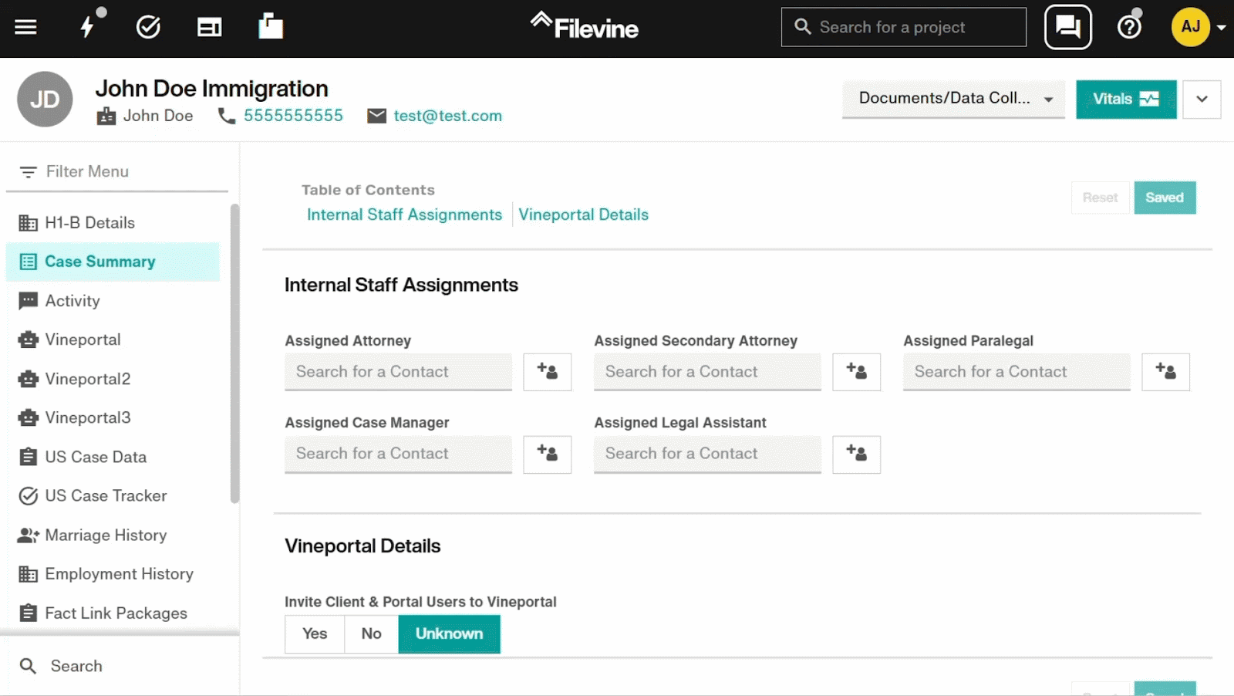Image resolution: width=1234 pixels, height=696 pixels.
Task: Click Assigned Legal Assistant search field
Action: [707, 454]
